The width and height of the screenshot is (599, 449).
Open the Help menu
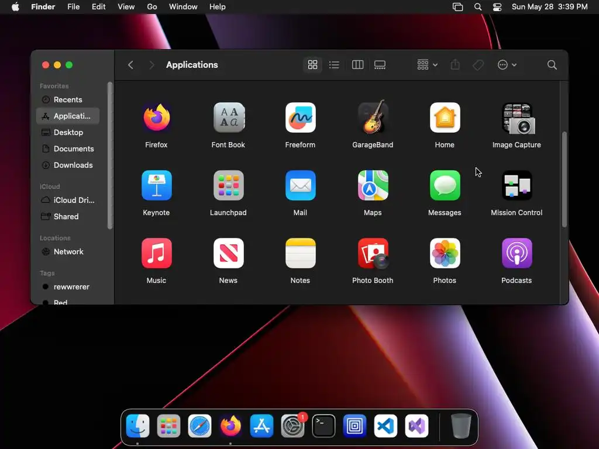(x=218, y=6)
